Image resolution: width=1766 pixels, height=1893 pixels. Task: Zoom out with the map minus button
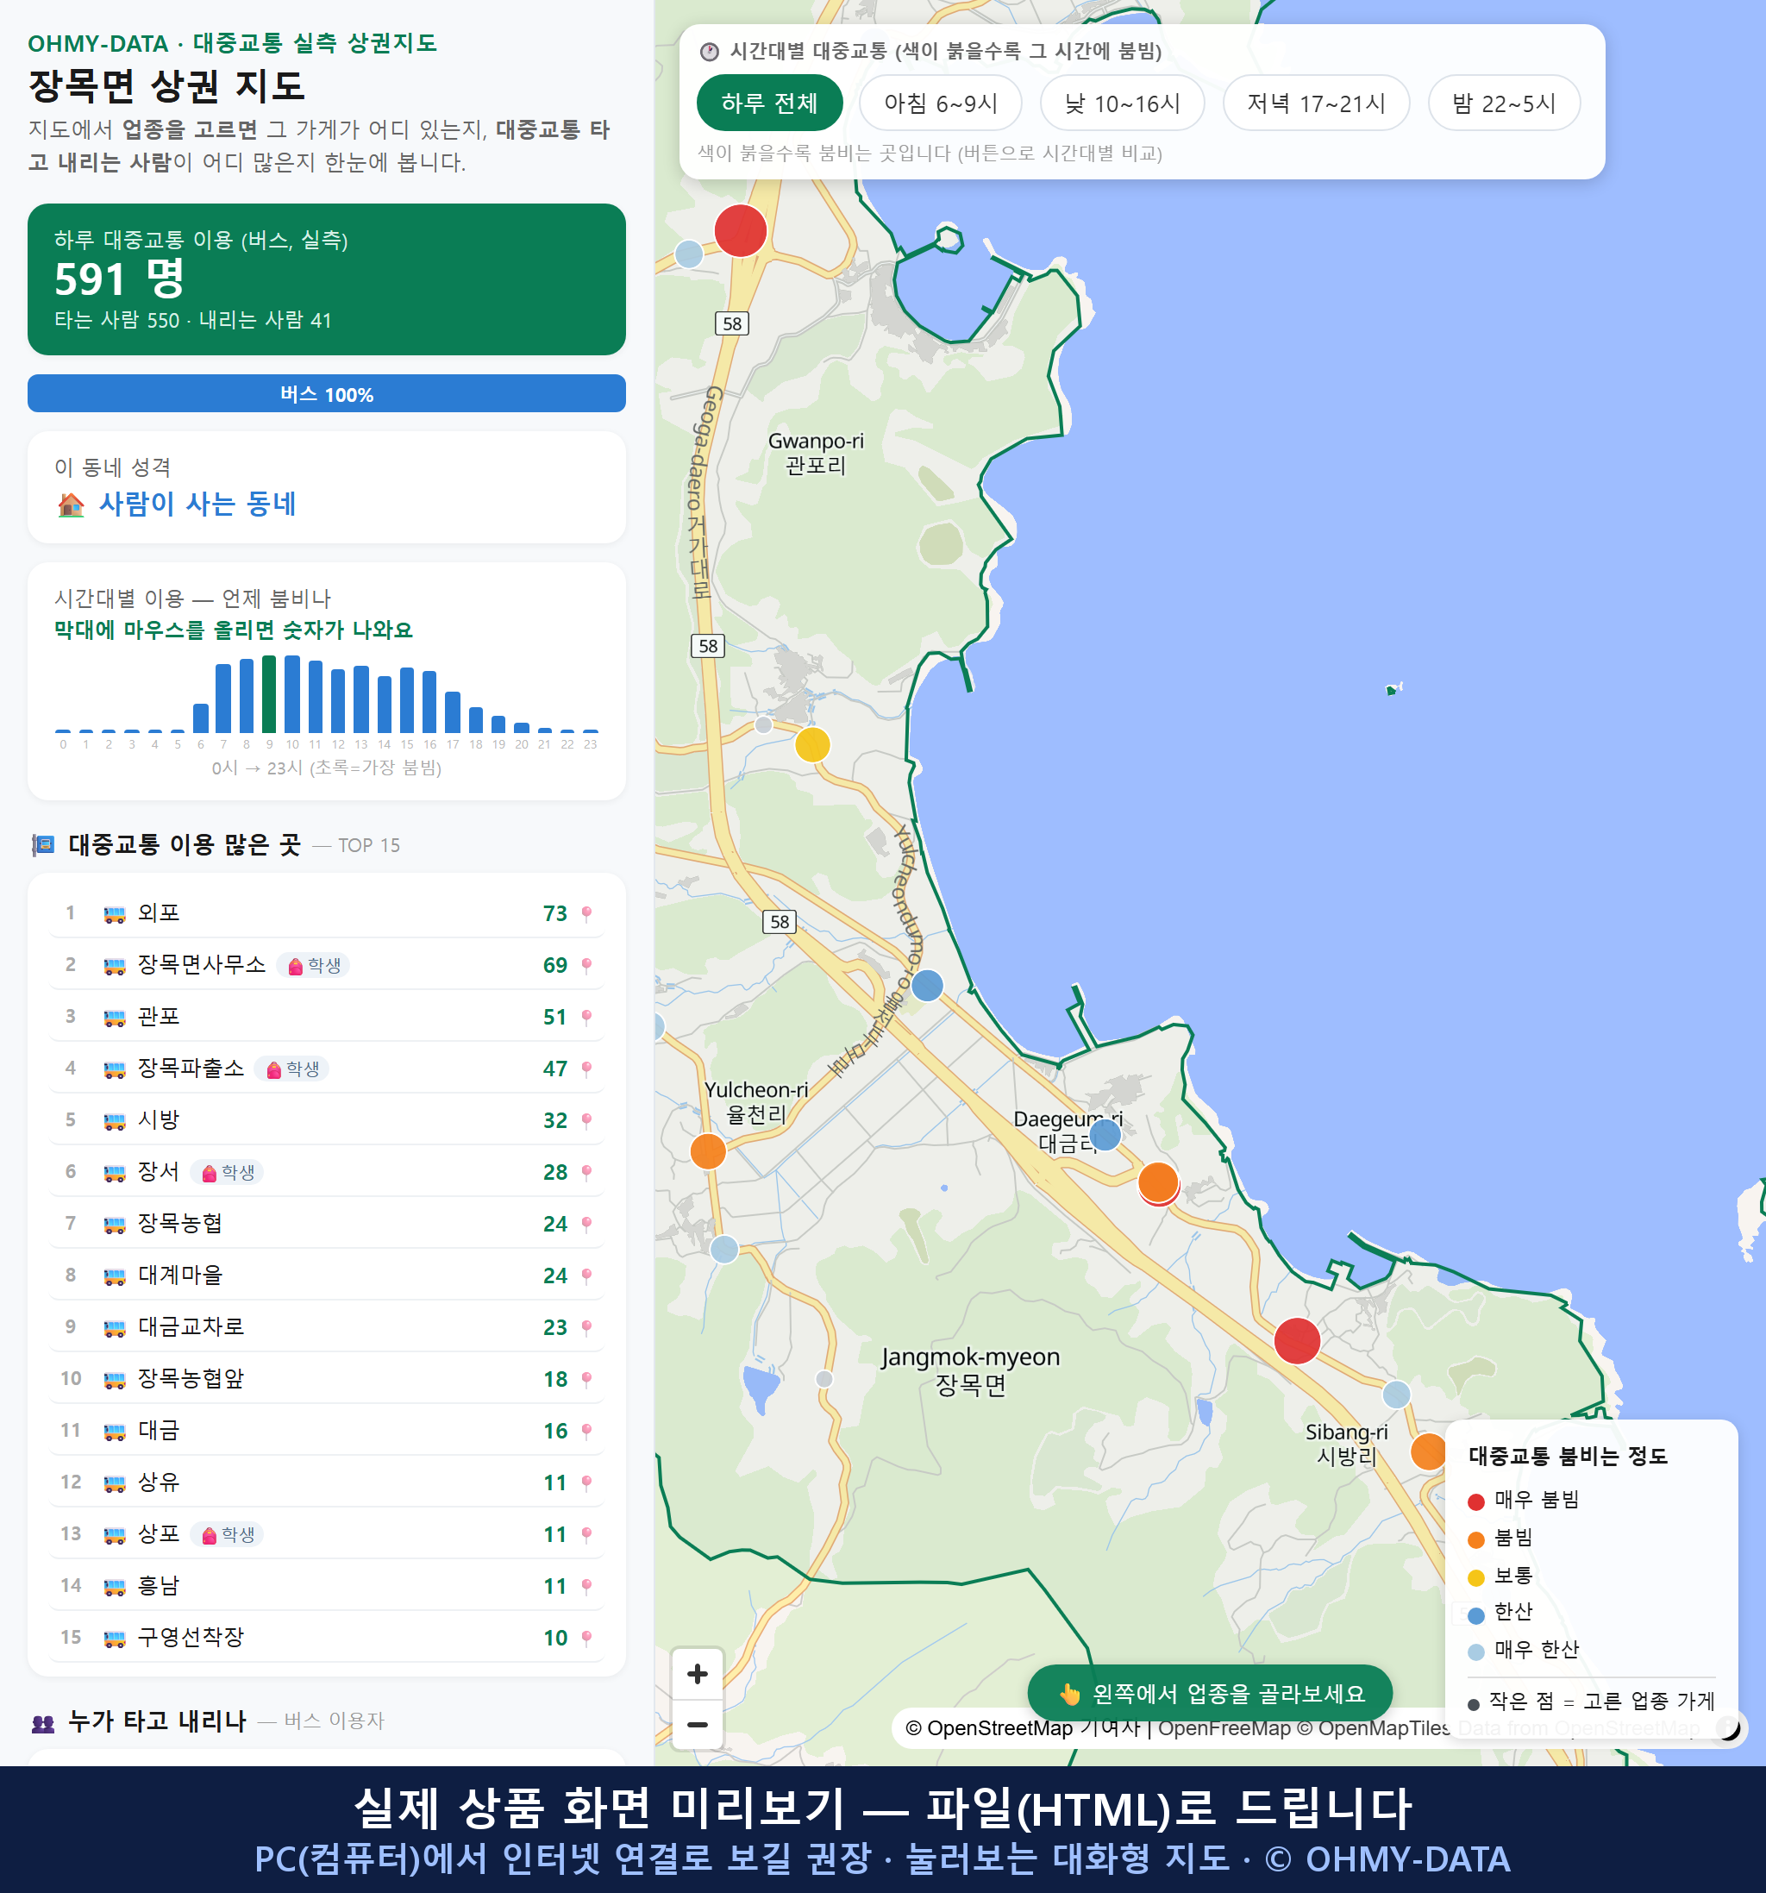(x=697, y=1725)
